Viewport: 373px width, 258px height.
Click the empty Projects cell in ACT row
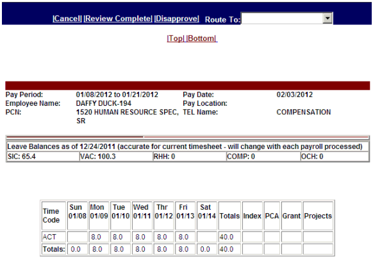click(x=318, y=237)
